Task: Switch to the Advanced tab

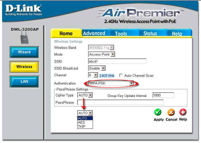Action: pos(94,33)
